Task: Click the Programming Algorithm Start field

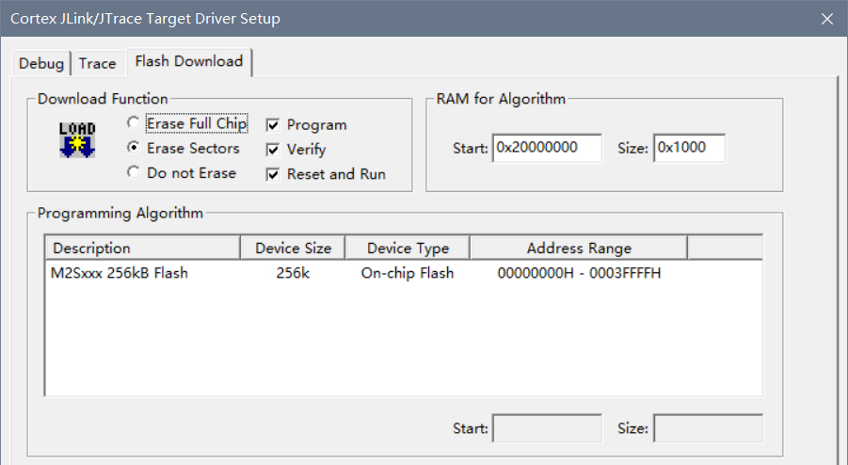Action: tap(547, 428)
